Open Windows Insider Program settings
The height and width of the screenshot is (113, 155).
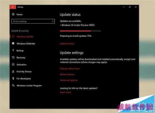[29, 86]
